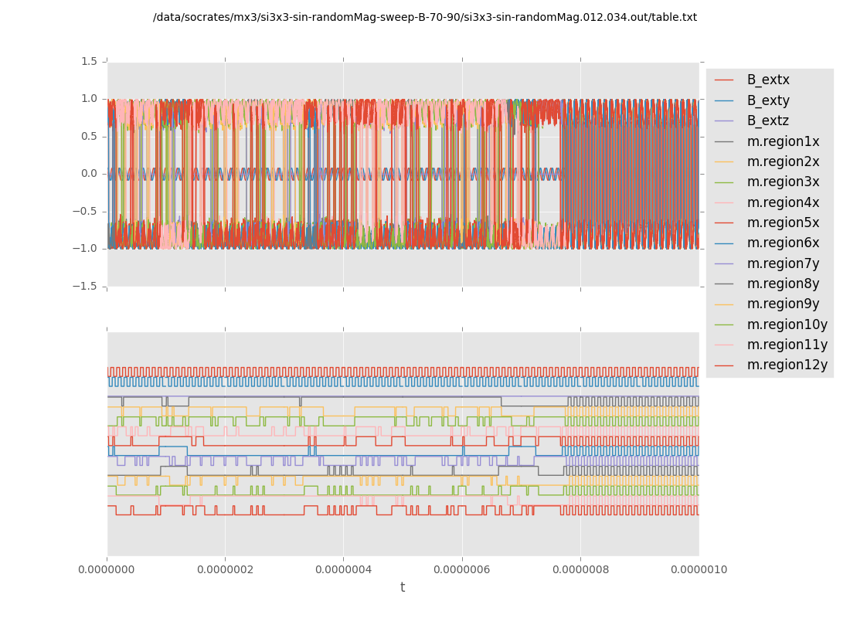Click the table.txt file path title

click(x=425, y=17)
